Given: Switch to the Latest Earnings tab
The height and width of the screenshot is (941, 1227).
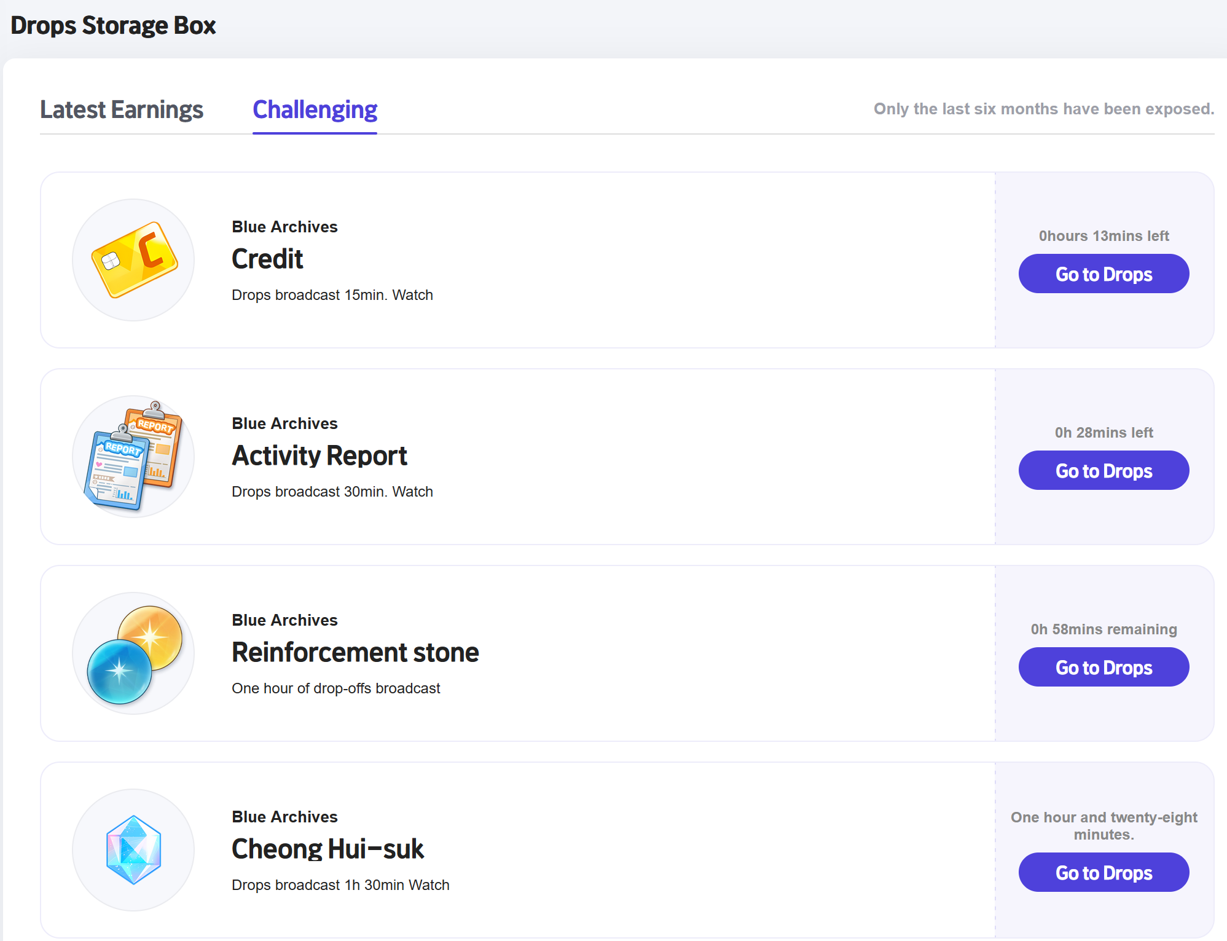Looking at the screenshot, I should pos(122,109).
